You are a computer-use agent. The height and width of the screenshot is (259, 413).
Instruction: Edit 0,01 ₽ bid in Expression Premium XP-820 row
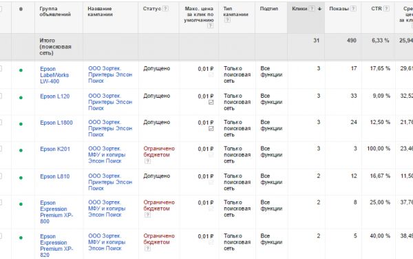coord(205,236)
